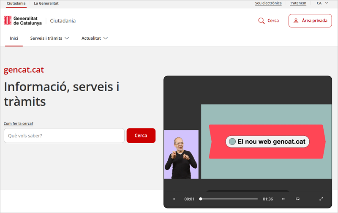Switch to La Generalitat tab
338x213 pixels.
(46, 3)
